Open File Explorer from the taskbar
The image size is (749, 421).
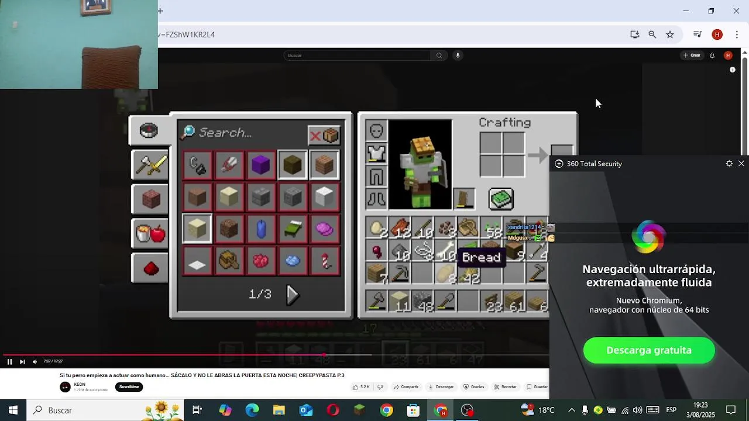[x=279, y=410]
